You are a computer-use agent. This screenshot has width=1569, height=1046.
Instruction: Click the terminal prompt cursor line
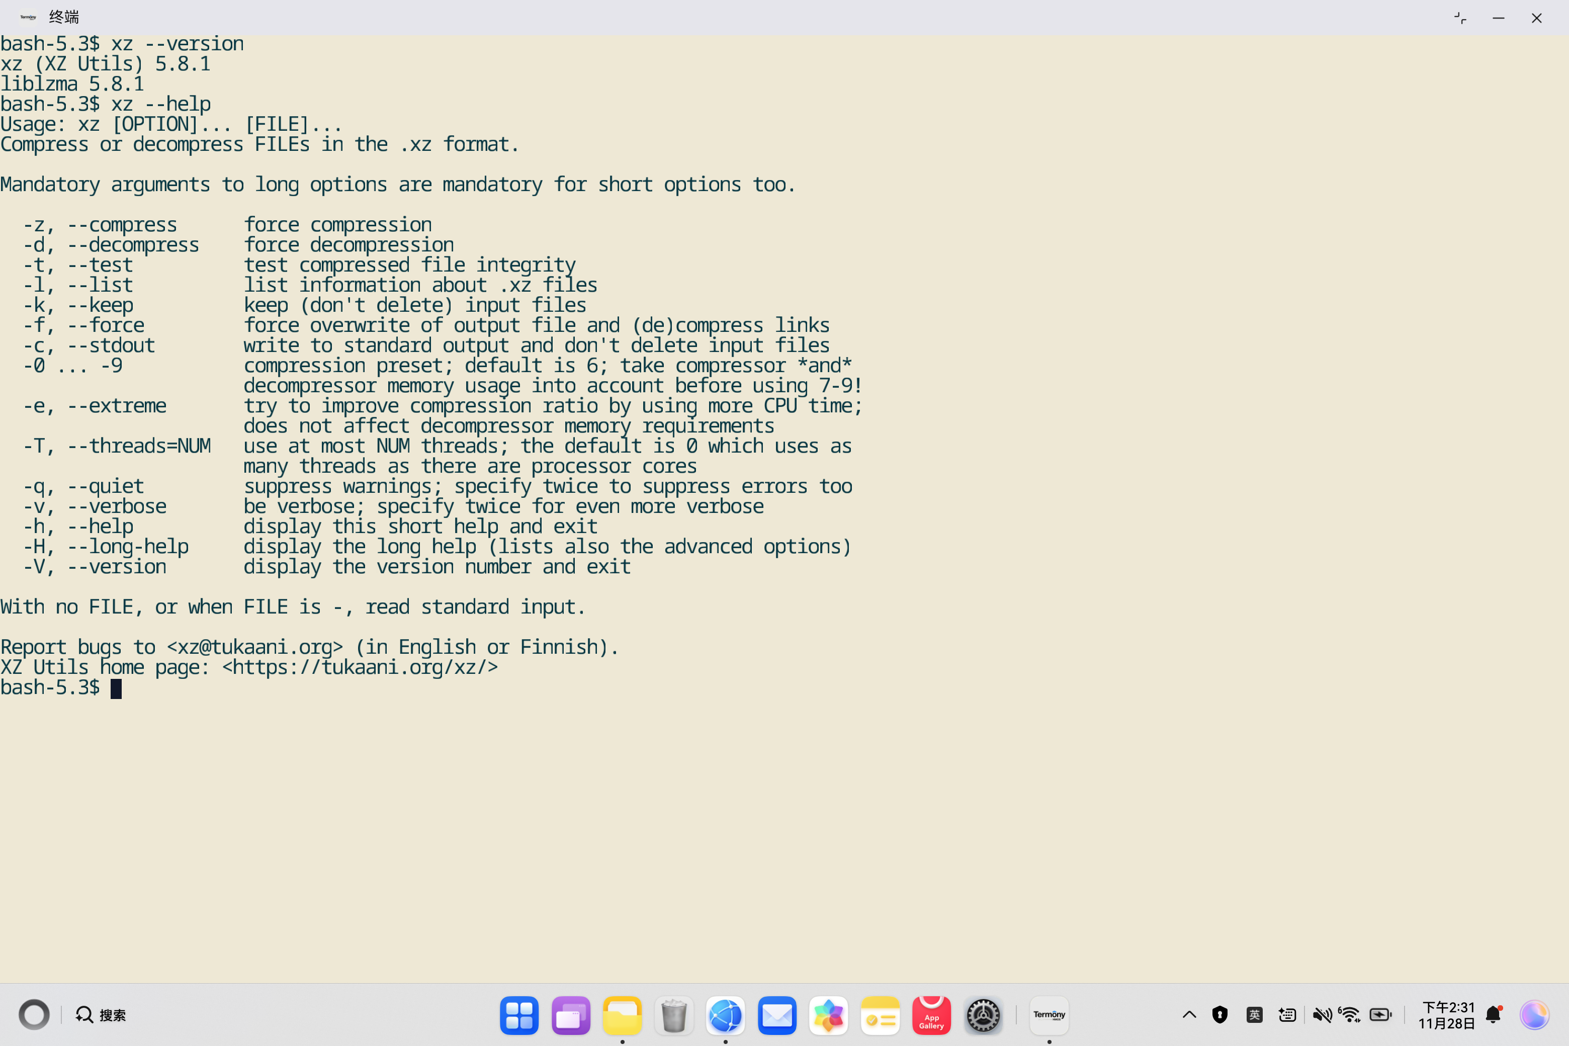116,688
